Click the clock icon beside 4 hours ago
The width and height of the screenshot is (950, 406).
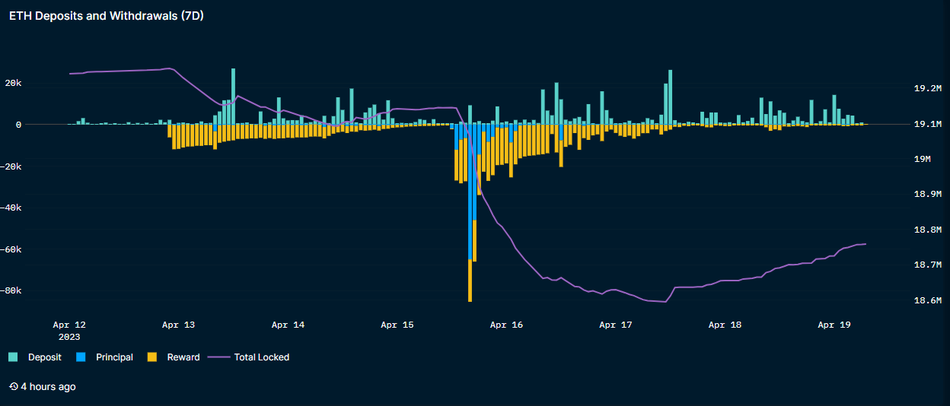point(13,386)
